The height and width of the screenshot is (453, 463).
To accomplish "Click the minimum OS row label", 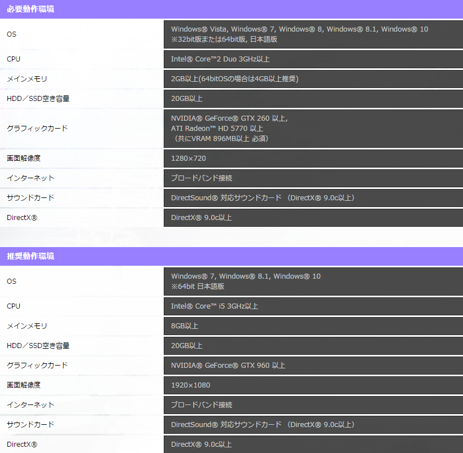I will (11, 34).
